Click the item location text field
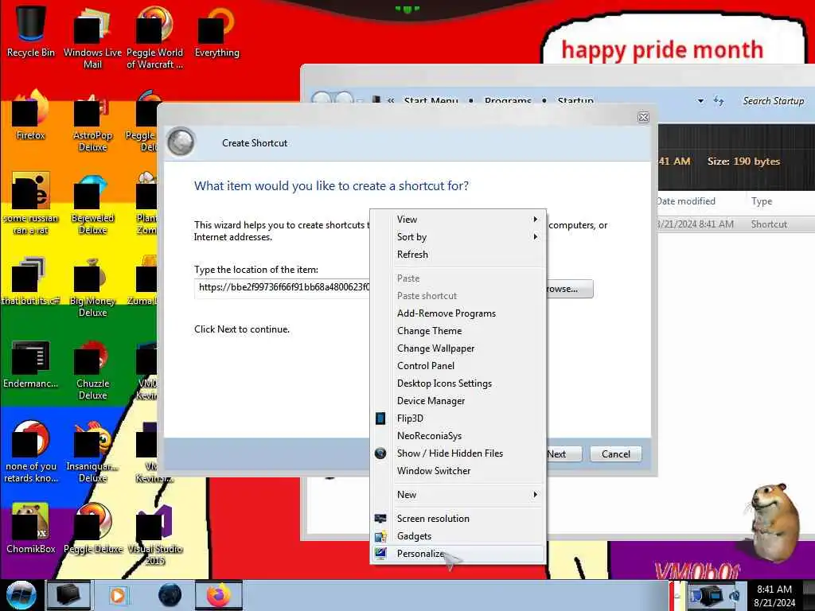The image size is (815, 611). 283,288
